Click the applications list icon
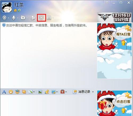Screen dimensions: 133x116 49,18
